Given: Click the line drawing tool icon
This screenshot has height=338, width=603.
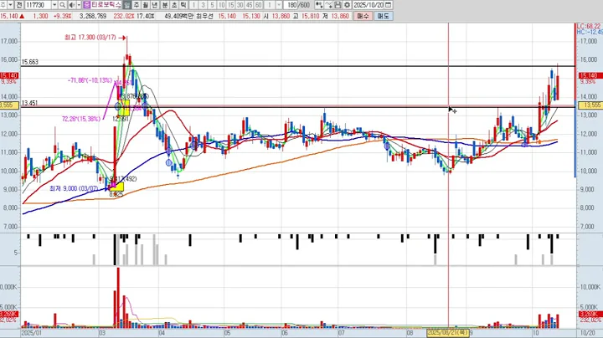Looking at the screenshot, I should (329, 5).
